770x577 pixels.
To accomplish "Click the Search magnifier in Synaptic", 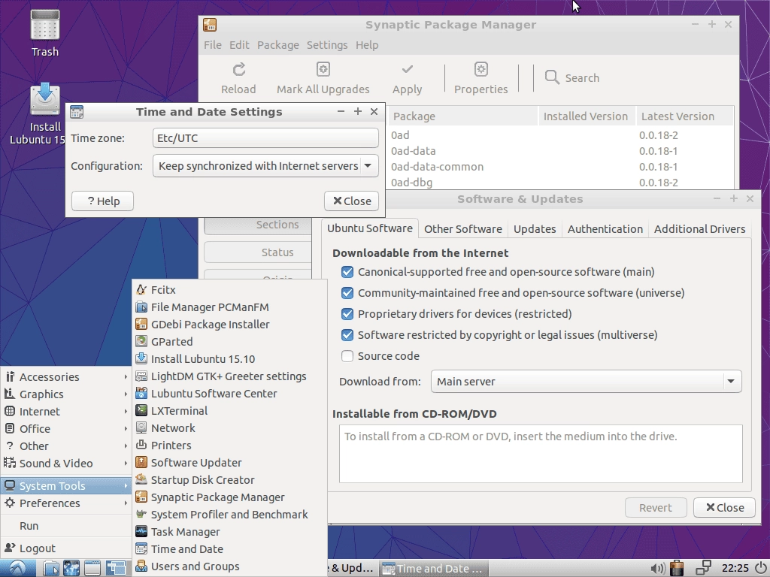I will pyautogui.click(x=552, y=77).
